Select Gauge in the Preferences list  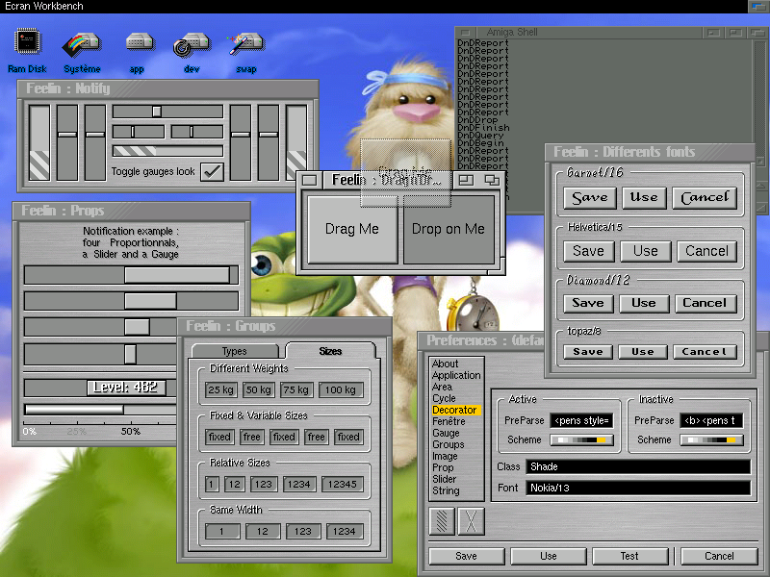(x=446, y=433)
